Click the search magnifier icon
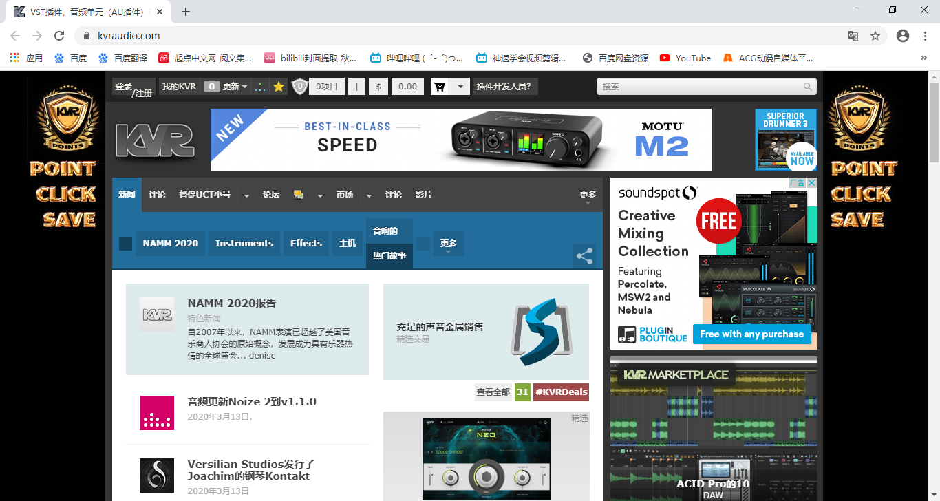The height and width of the screenshot is (501, 940). click(x=807, y=87)
